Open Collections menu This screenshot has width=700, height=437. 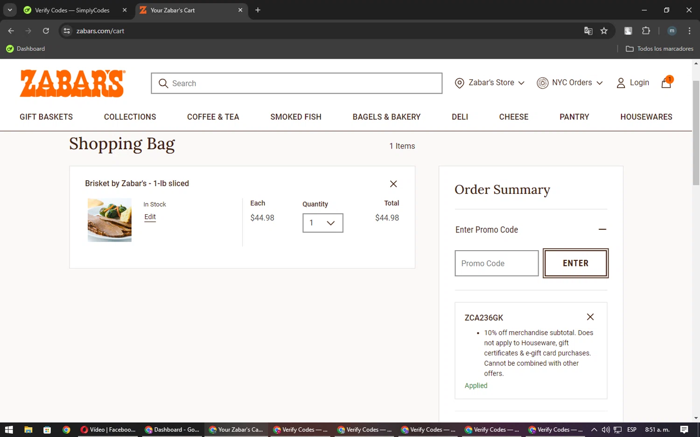pos(130,117)
